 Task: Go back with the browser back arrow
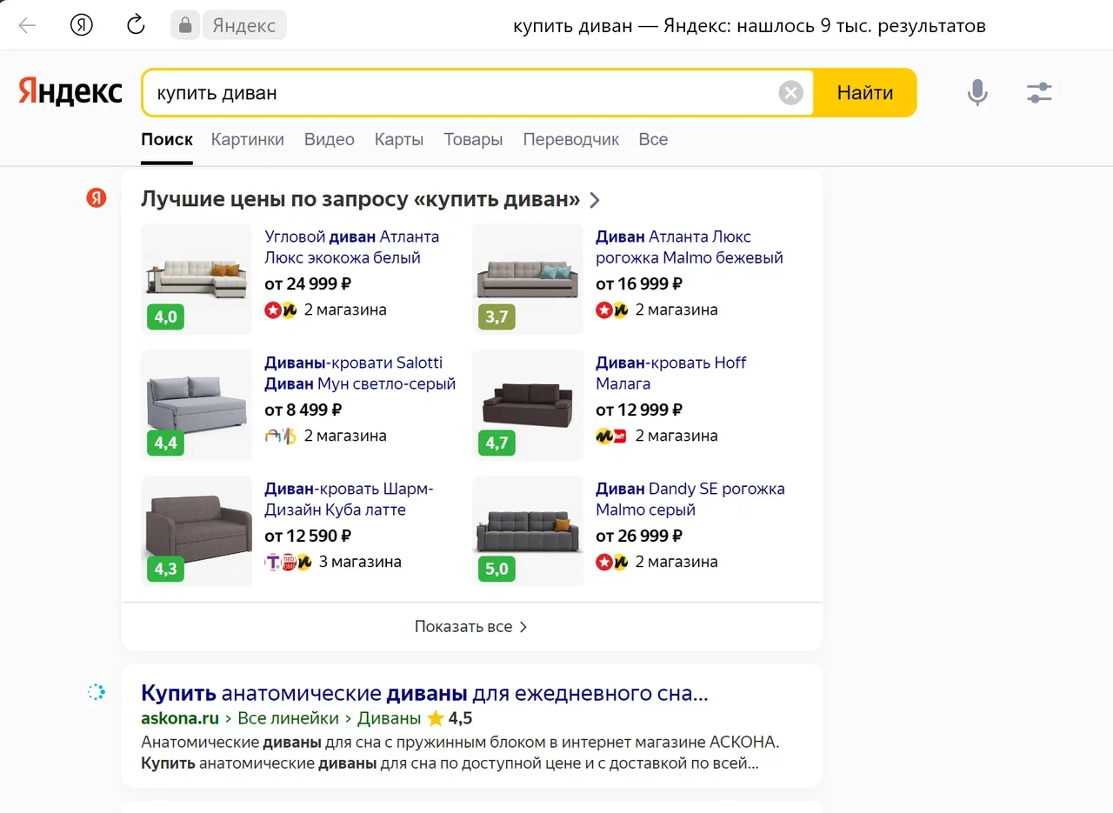click(x=28, y=25)
